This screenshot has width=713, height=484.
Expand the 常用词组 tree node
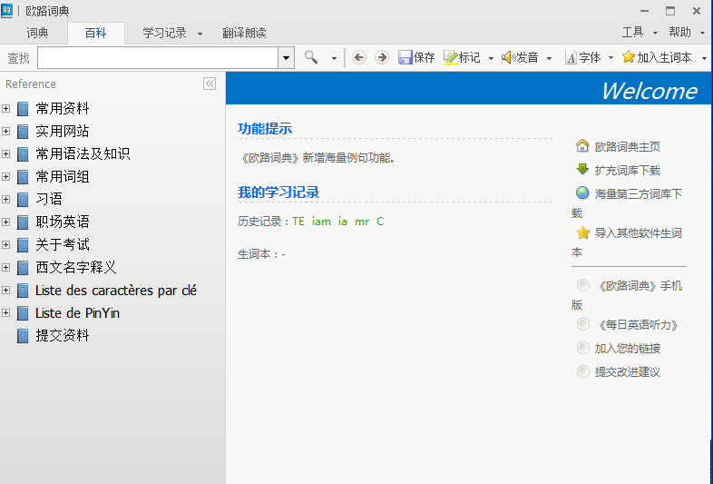pyautogui.click(x=6, y=177)
